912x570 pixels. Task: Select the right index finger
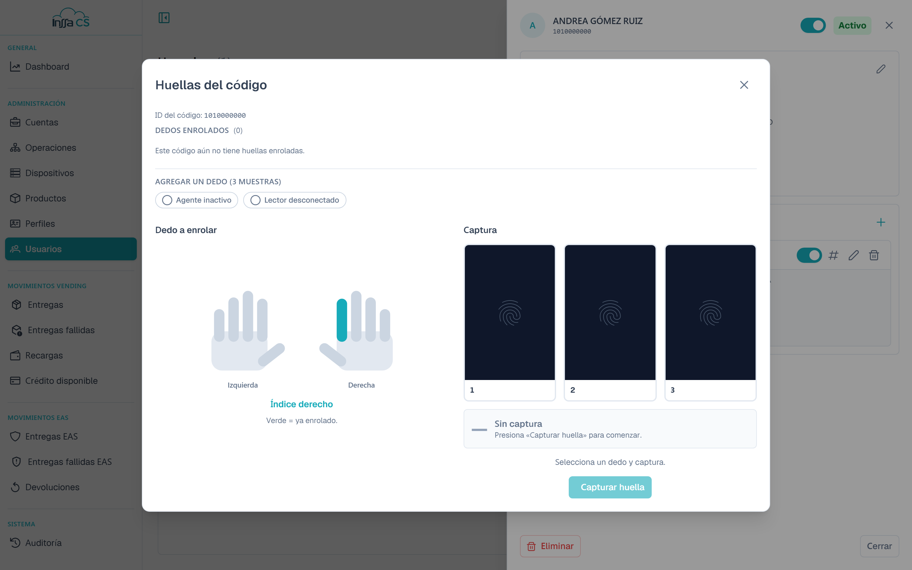click(x=342, y=320)
